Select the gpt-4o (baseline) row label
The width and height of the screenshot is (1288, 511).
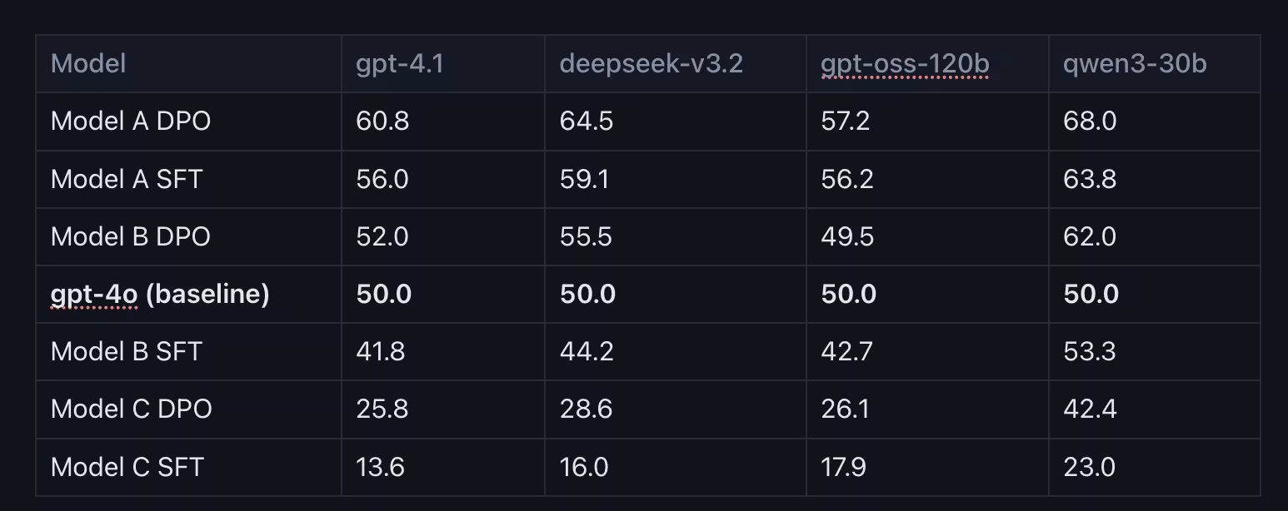160,294
